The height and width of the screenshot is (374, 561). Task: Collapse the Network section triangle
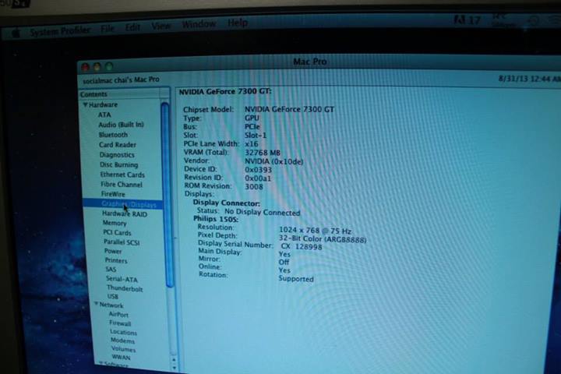[x=96, y=305]
